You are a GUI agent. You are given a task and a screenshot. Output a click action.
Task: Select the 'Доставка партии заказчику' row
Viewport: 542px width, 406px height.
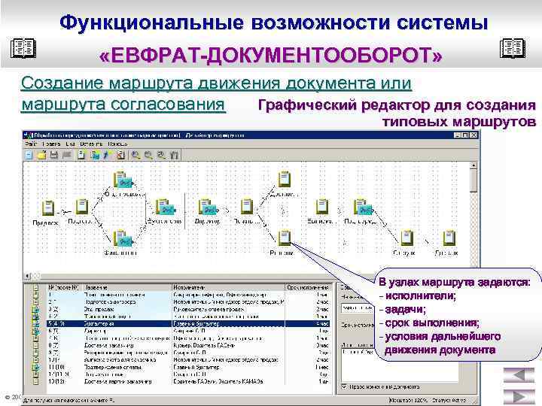click(188, 381)
